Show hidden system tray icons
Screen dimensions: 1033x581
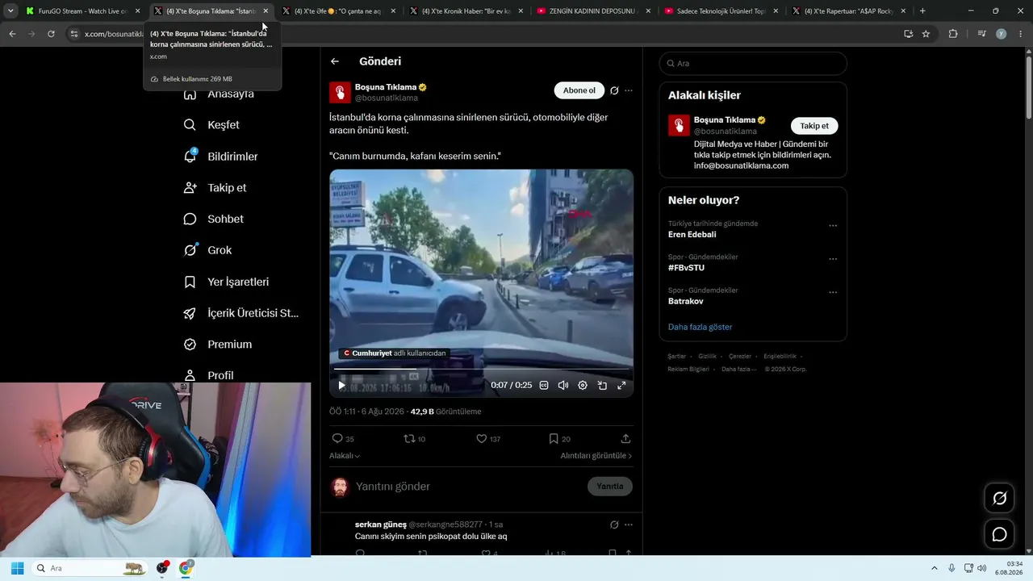point(935,568)
